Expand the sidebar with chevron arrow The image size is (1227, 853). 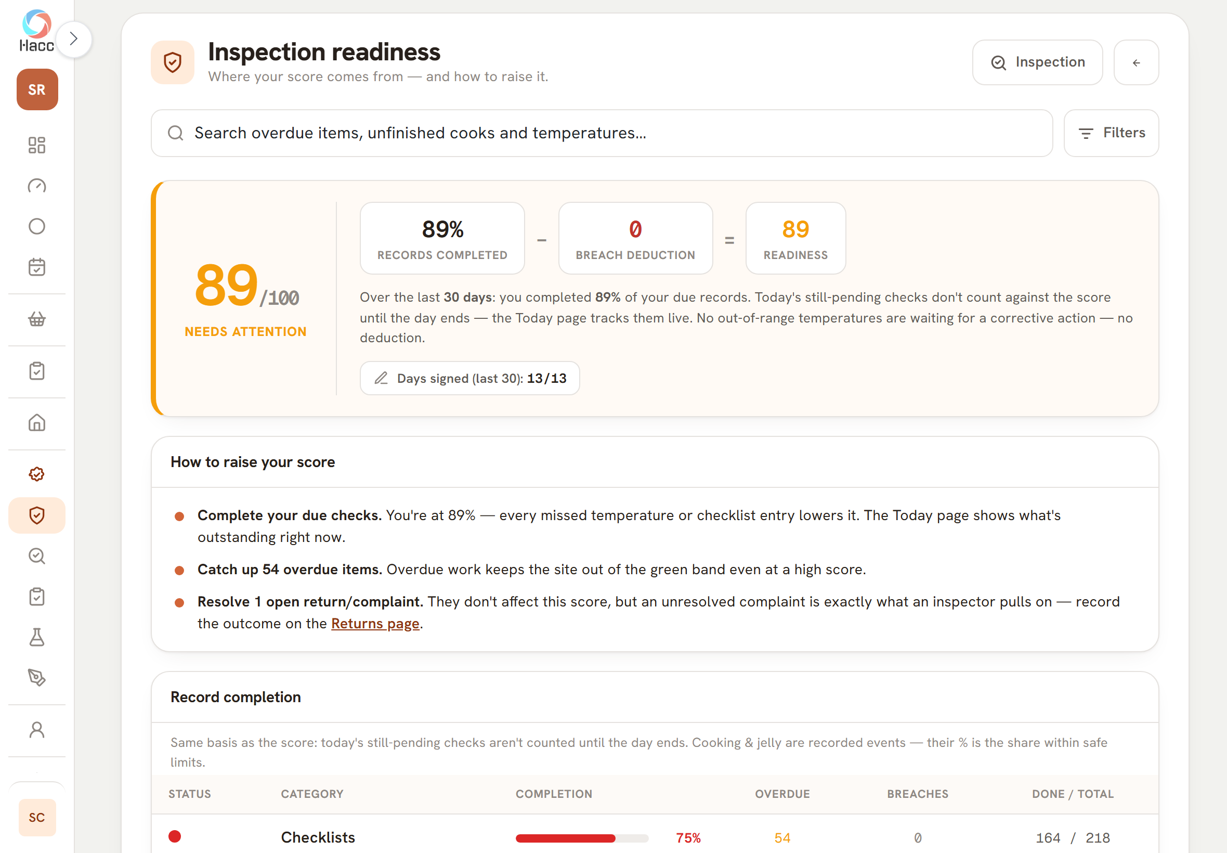pyautogui.click(x=74, y=39)
